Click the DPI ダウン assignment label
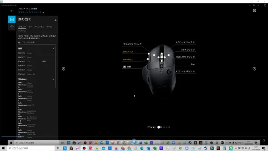Screen dimensions: 268x151 click(x=128, y=60)
